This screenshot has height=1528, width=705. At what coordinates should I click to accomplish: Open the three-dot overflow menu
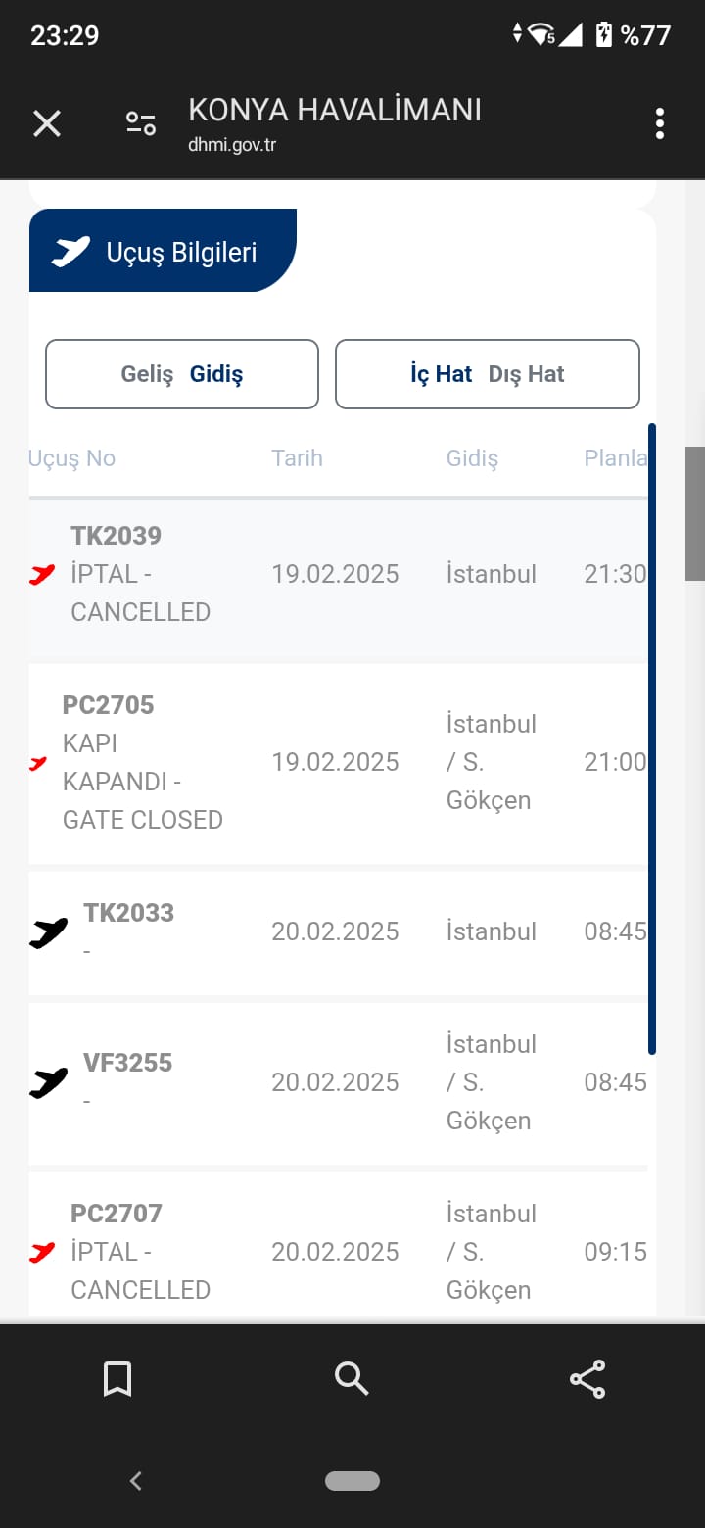pos(660,124)
